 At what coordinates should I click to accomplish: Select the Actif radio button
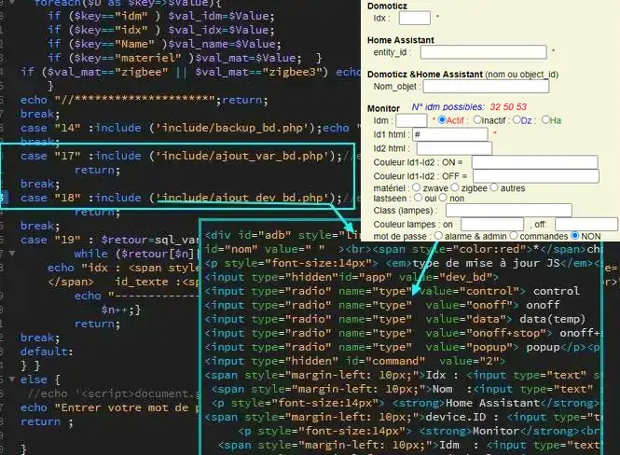442,119
